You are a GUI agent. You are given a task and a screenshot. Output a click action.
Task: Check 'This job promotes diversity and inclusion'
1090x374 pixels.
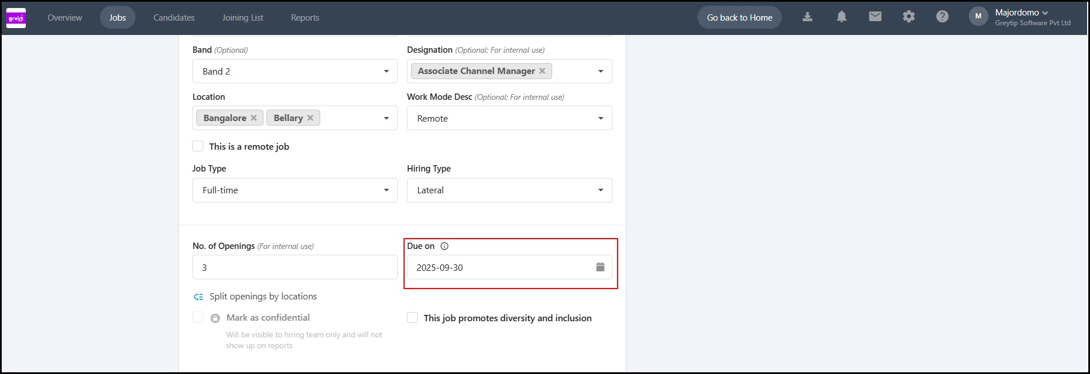coord(413,318)
